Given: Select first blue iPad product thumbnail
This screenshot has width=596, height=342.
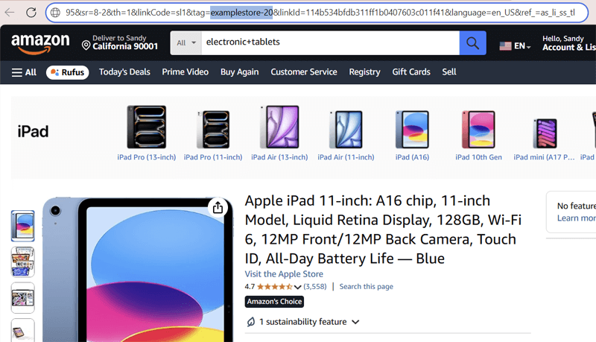Looking at the screenshot, I should (23, 226).
